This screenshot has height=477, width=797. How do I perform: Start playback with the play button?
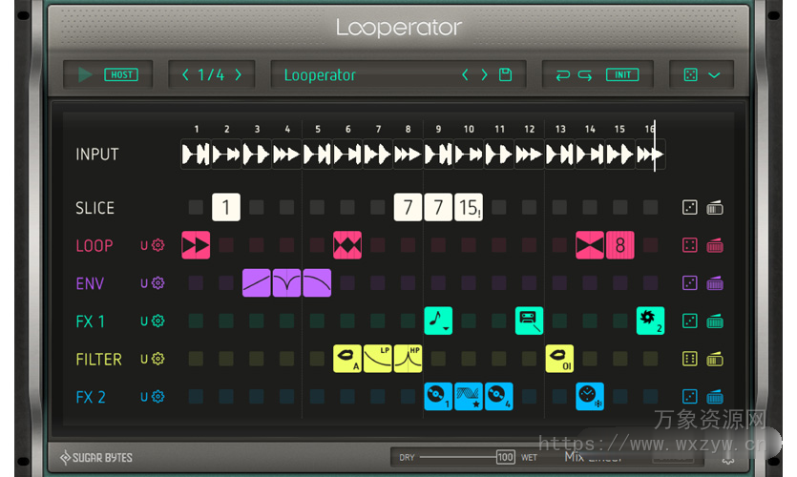(85, 74)
